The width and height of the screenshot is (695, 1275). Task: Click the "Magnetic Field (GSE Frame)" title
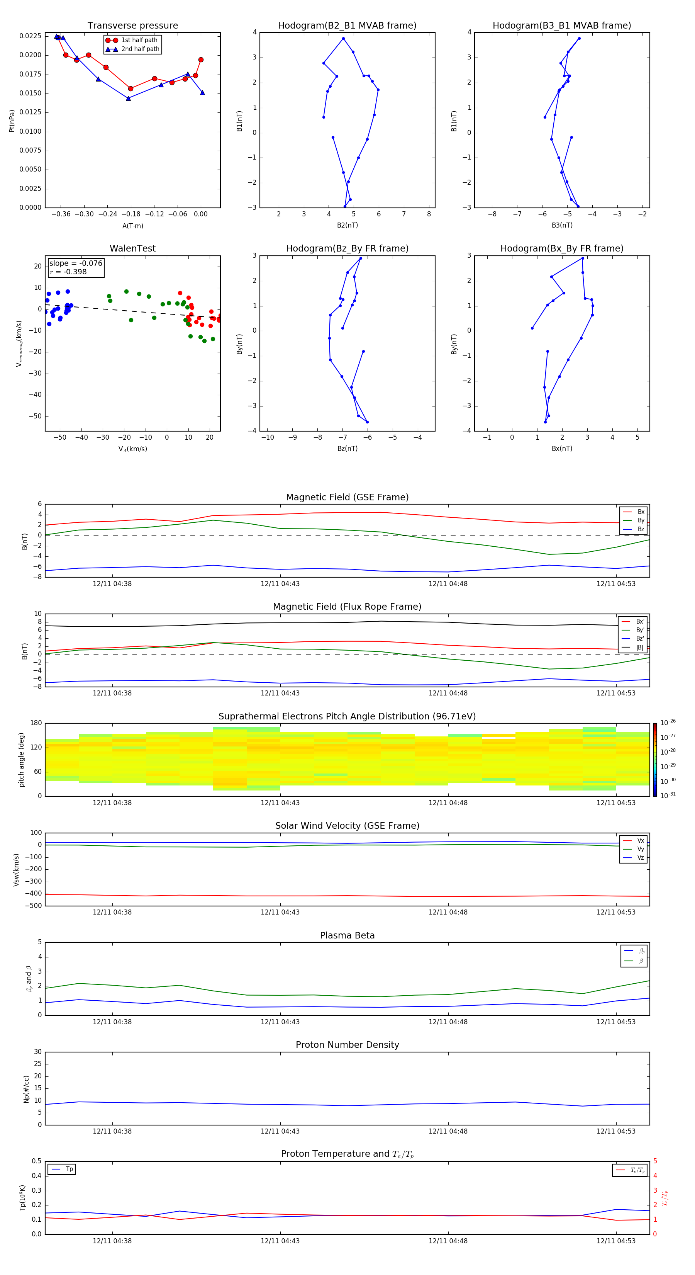pos(347,497)
